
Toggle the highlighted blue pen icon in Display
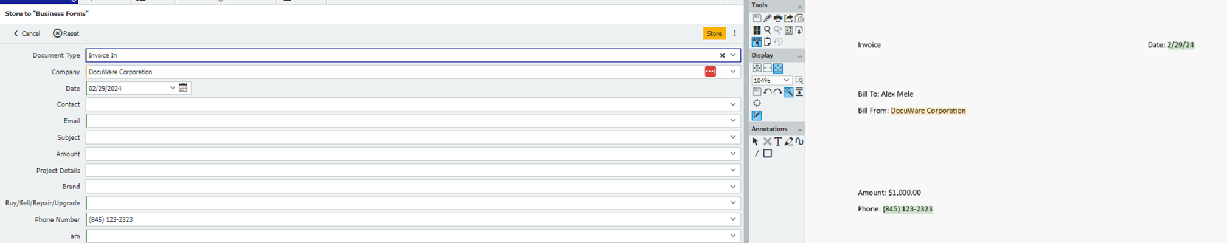point(757,115)
